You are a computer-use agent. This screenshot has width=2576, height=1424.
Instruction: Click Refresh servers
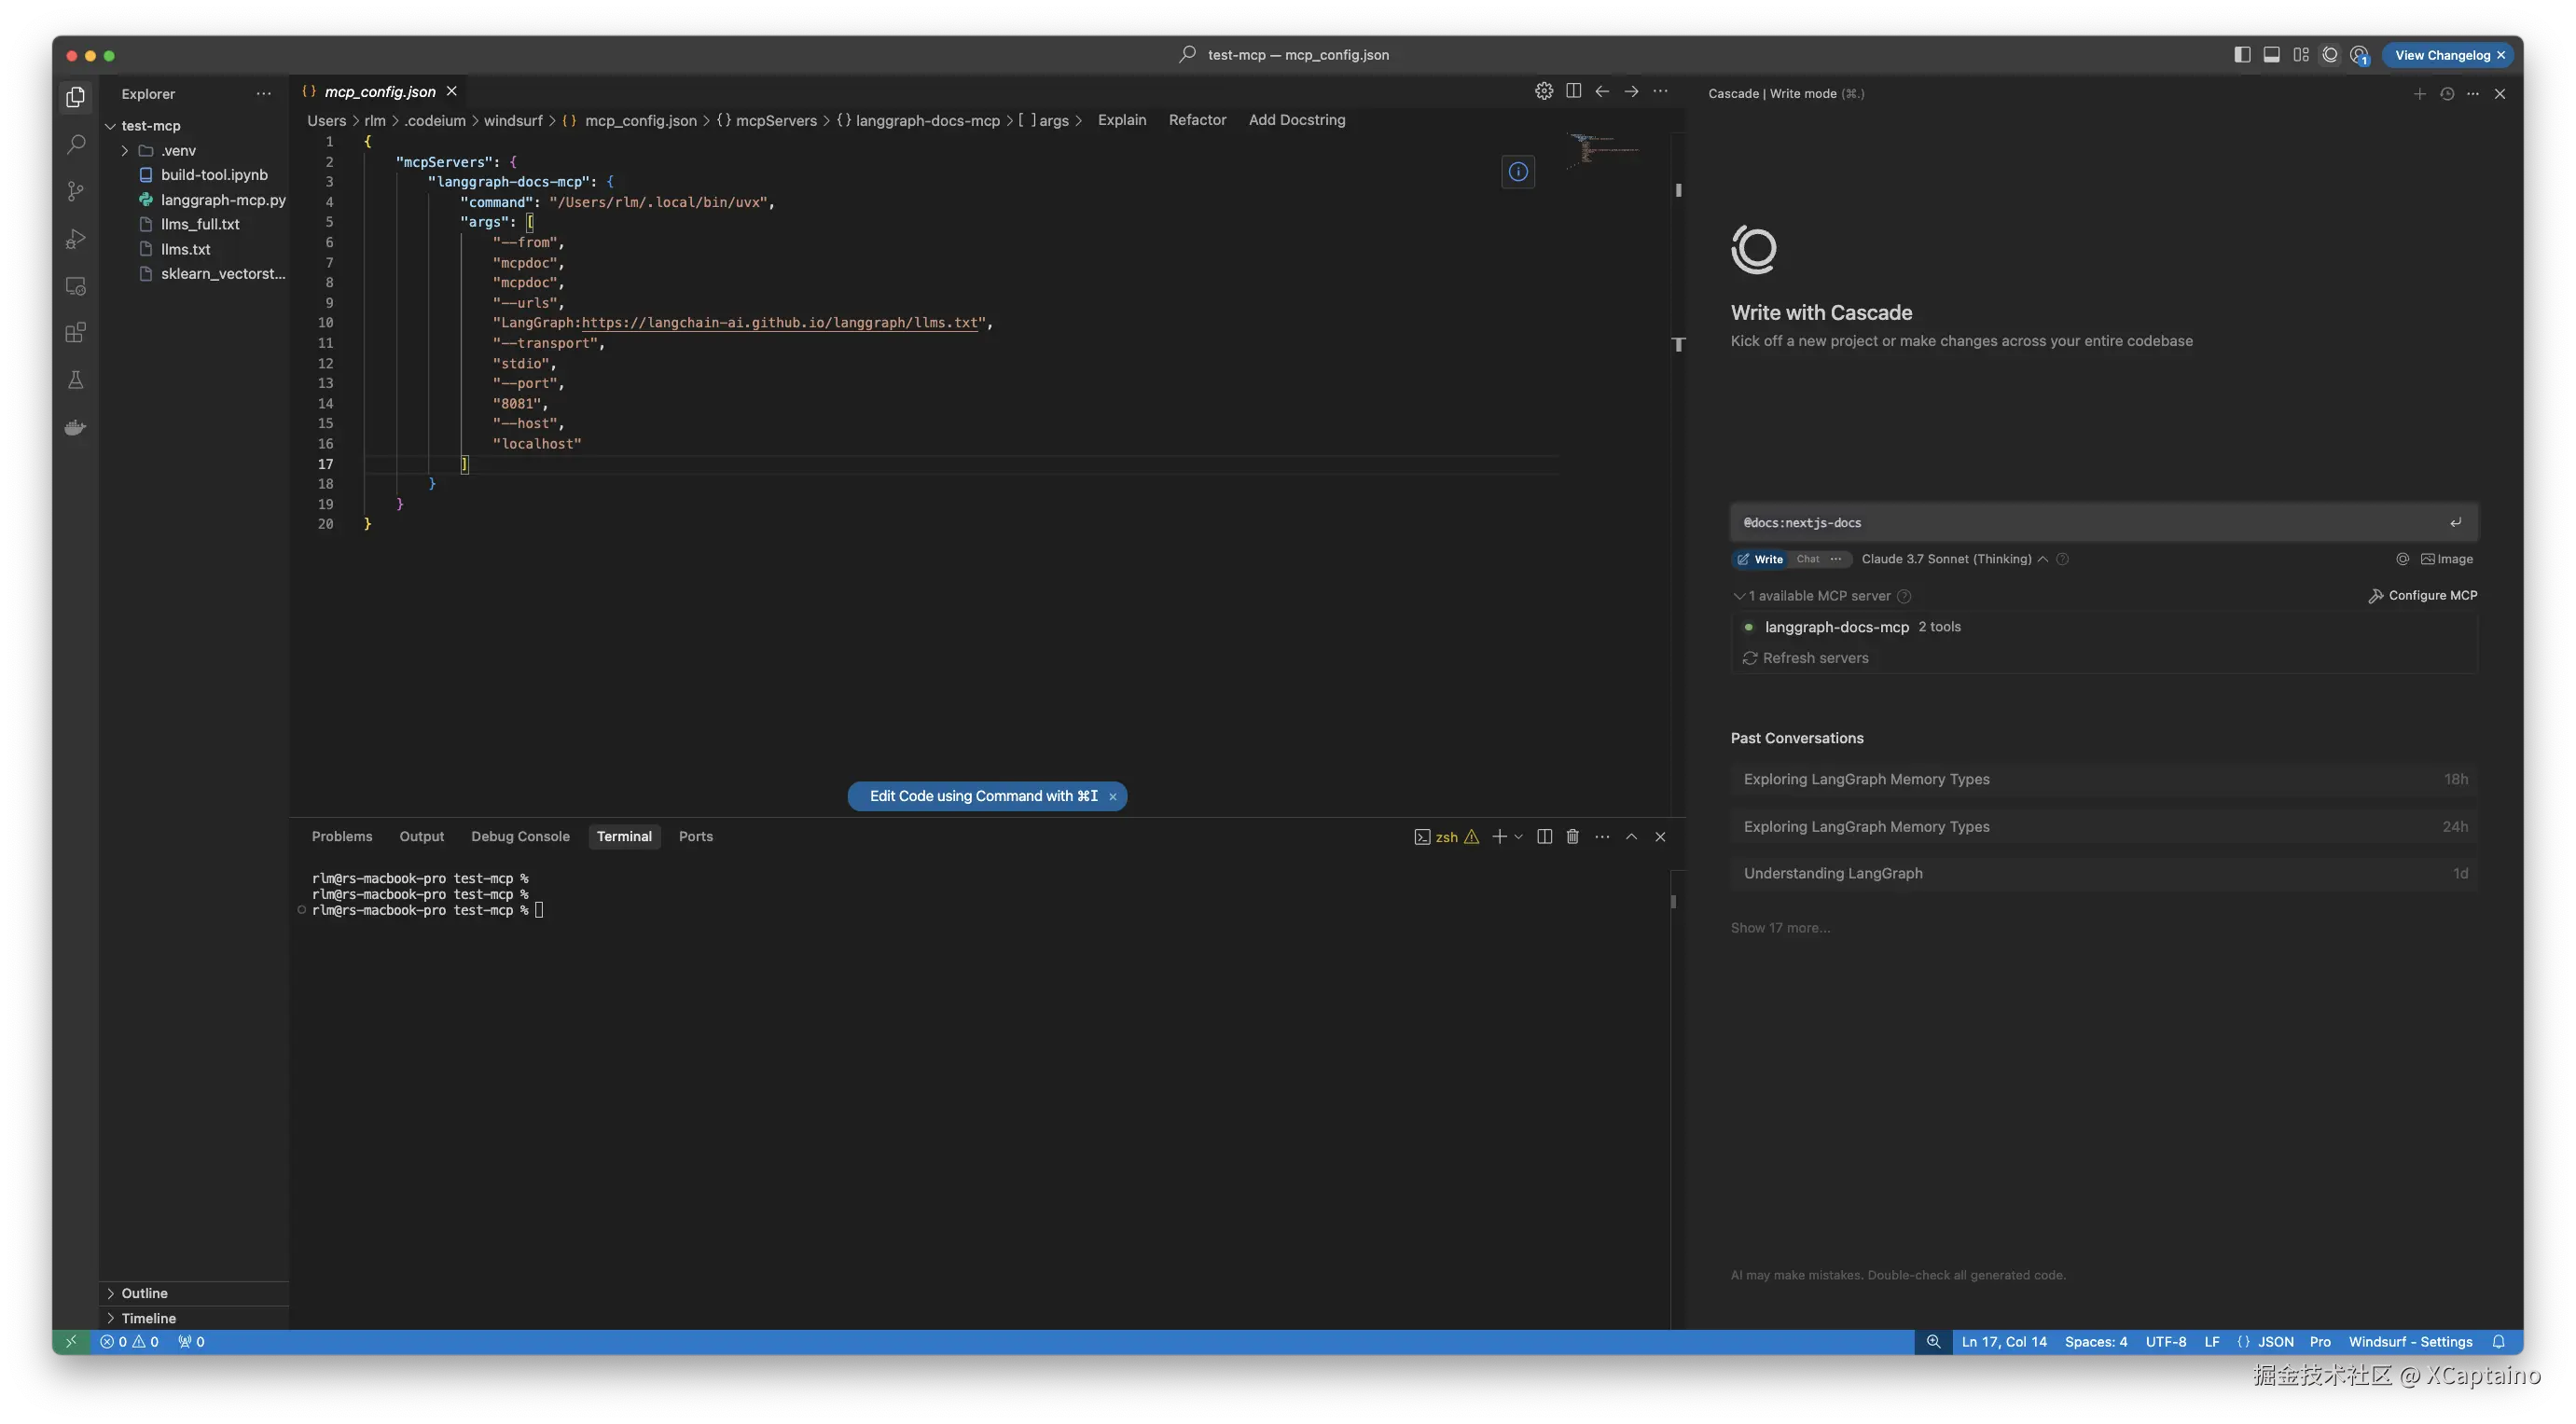(1805, 658)
